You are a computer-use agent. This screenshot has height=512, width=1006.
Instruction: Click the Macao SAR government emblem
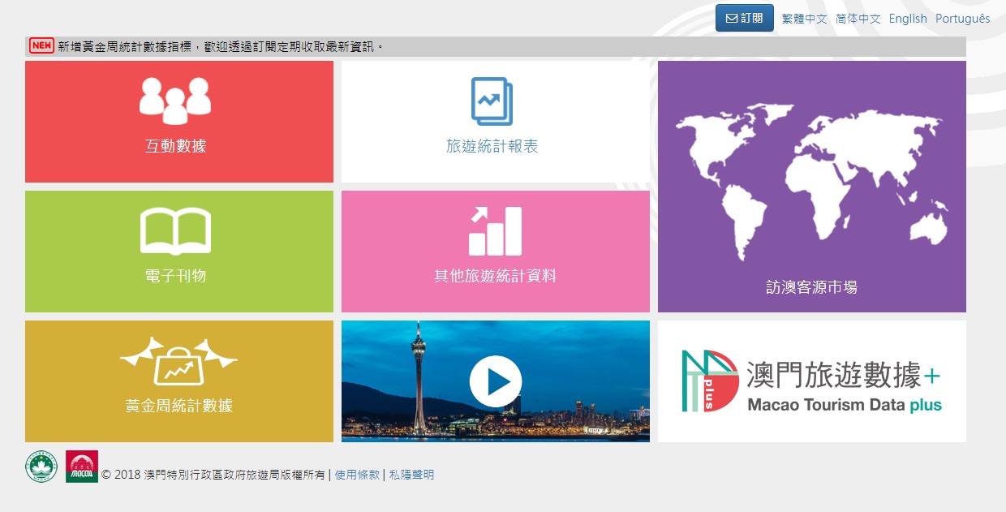pos(41,467)
